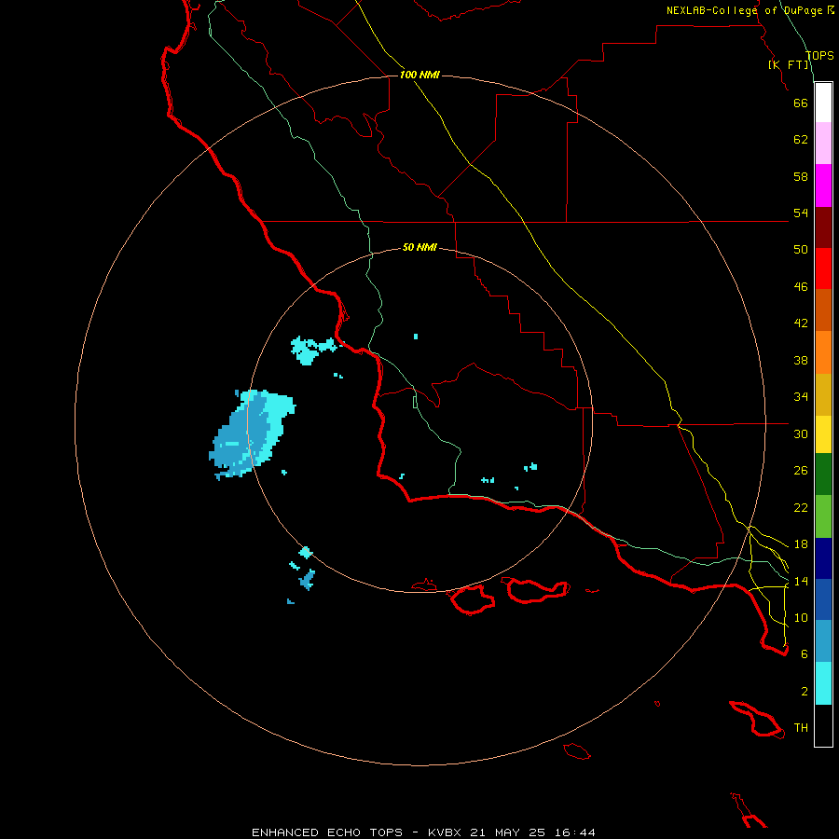Click the TOPS legend title
839x839 pixels.
coord(819,55)
